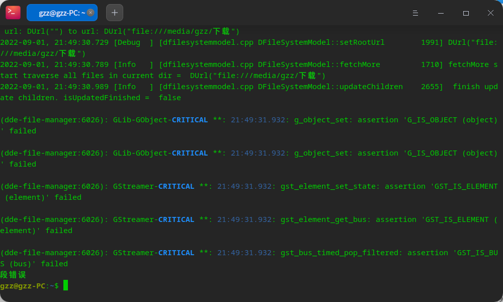Maximize the terminal window

[x=466, y=13]
